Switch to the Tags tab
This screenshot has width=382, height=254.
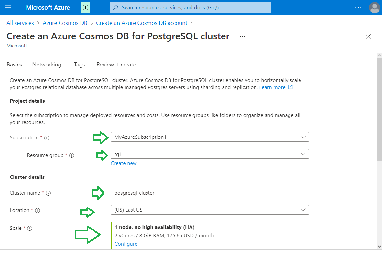coord(80,65)
